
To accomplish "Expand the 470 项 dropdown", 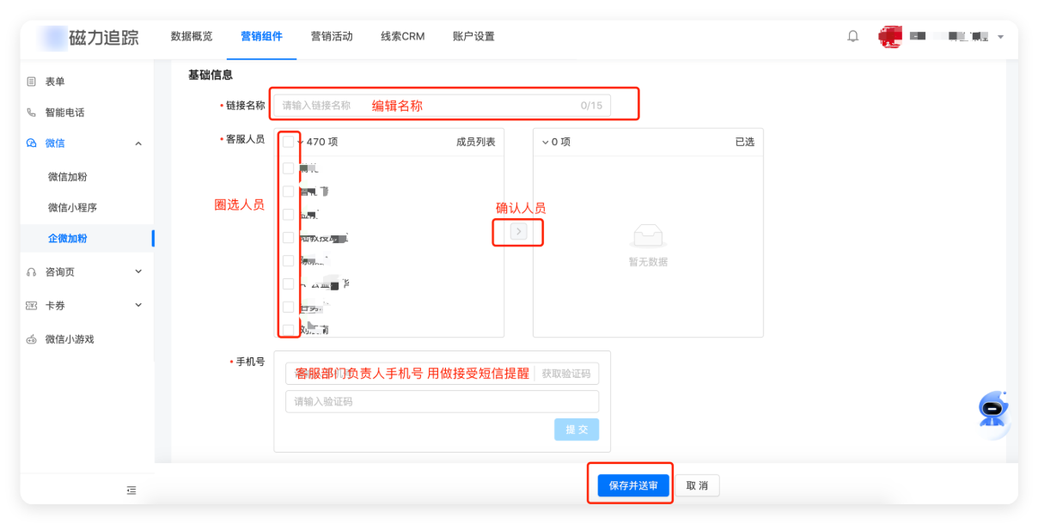I will 302,143.
